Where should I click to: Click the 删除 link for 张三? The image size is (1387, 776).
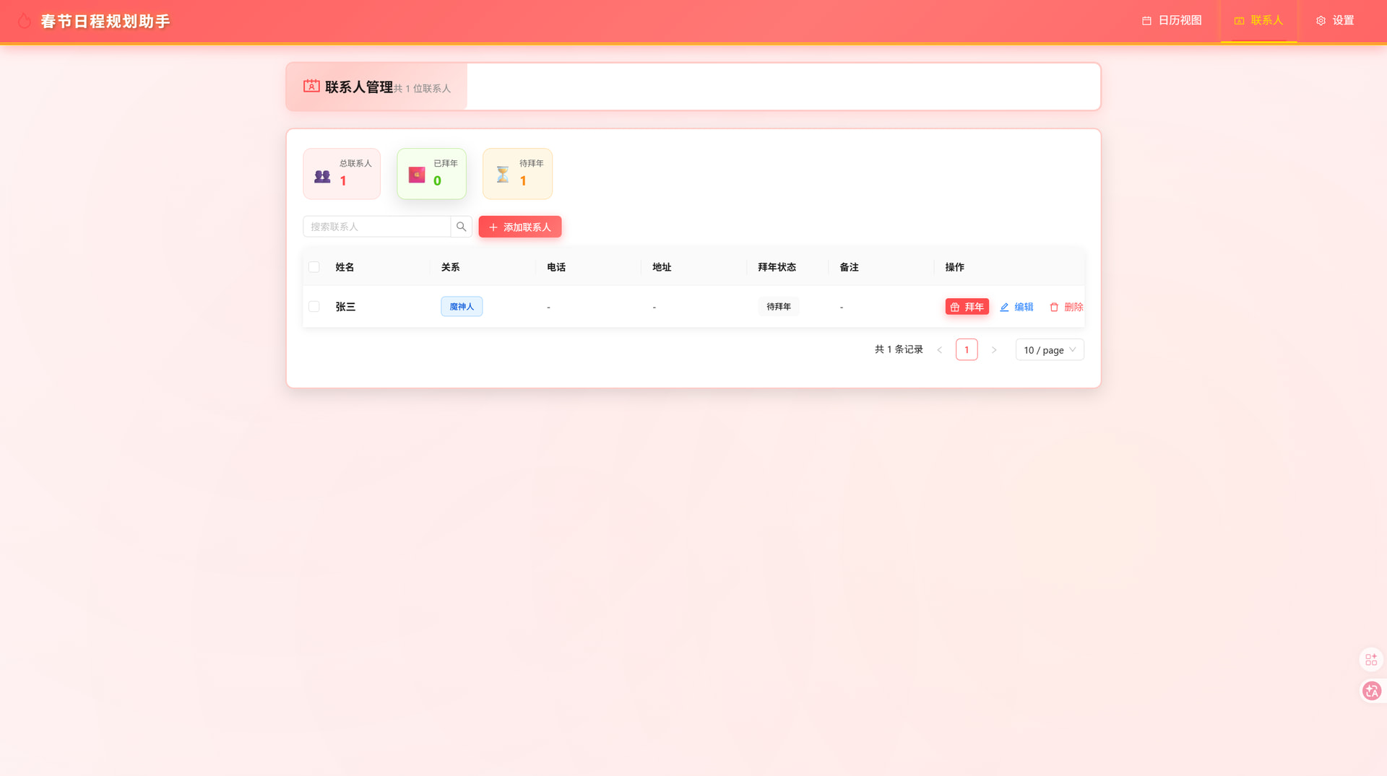[1066, 307]
